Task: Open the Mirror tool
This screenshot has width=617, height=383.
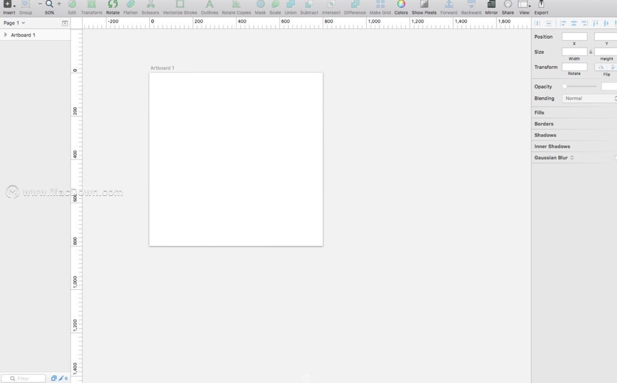Action: click(x=491, y=4)
